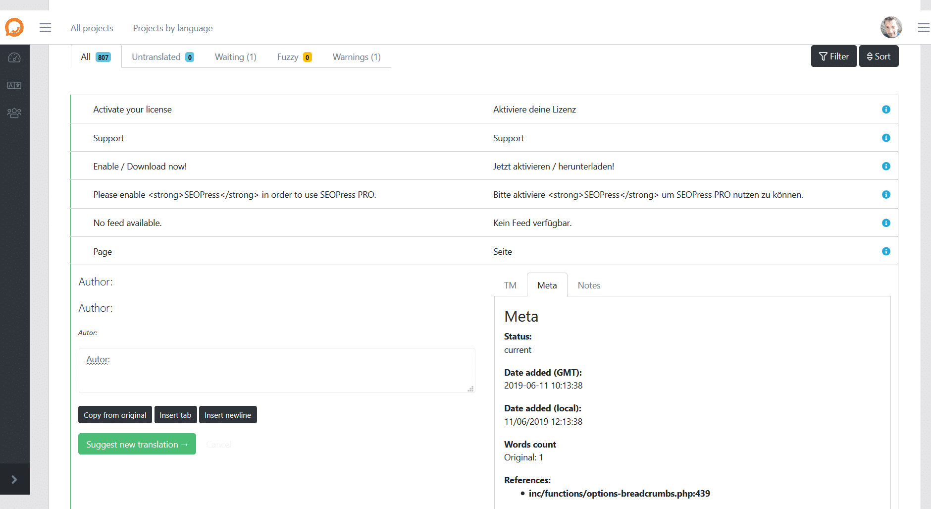Click the orange TranslationsPress logo
Screen dimensions: 931x509
click(x=14, y=27)
